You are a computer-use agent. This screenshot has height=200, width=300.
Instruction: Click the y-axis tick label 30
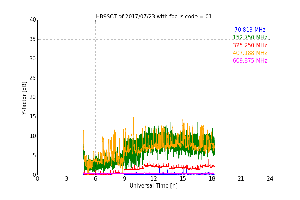pos(33,59)
